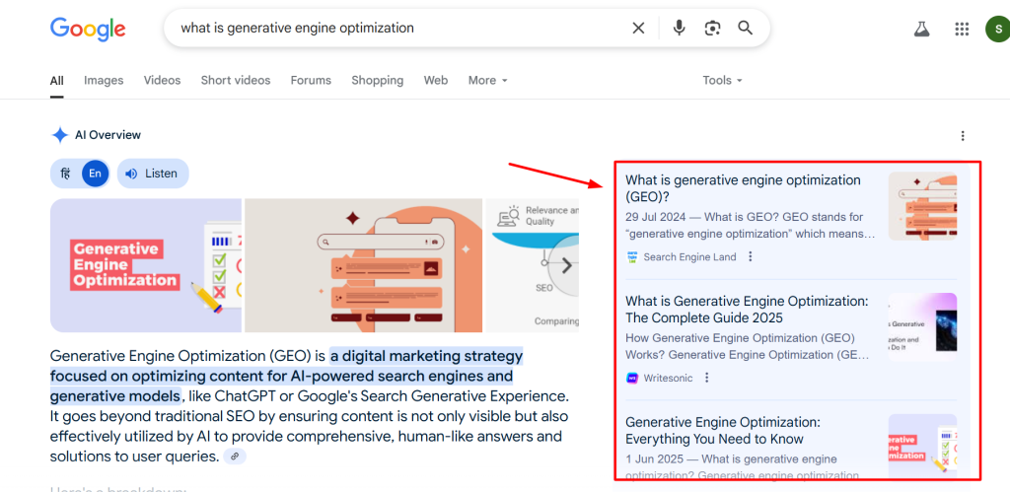
Task: Open the 'Generative Engine Optimization' pink title image
Action: (x=146, y=265)
